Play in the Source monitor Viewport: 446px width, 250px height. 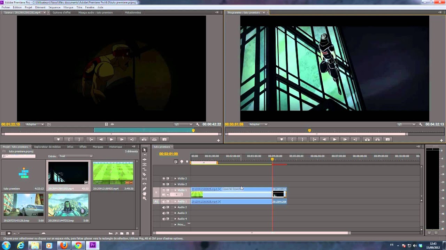coord(111,139)
